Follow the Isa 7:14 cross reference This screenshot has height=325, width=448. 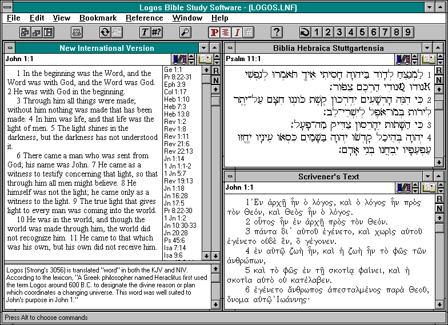pos(175,248)
